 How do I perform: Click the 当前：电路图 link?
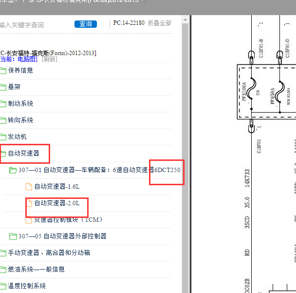point(18,59)
